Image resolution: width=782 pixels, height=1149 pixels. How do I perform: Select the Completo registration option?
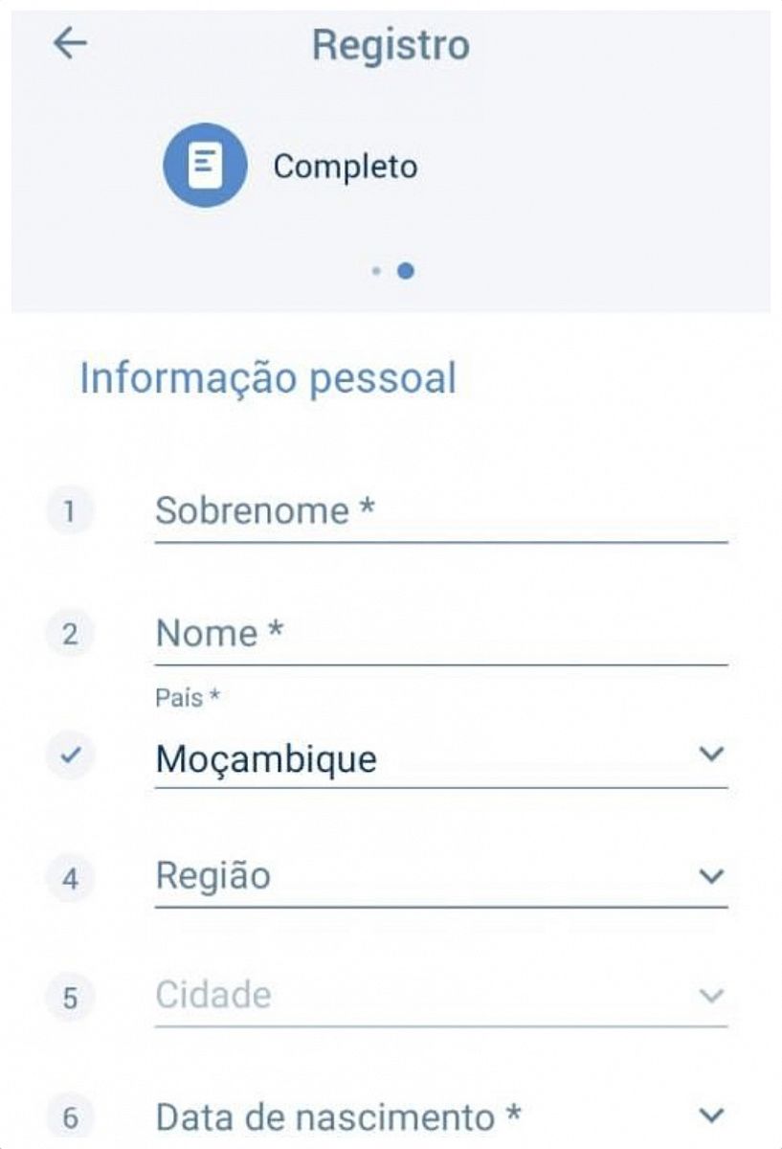pos(345,167)
